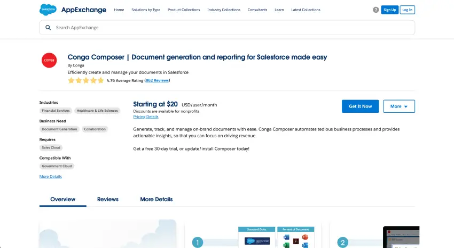Expand the Product Collections menu

[x=184, y=10]
